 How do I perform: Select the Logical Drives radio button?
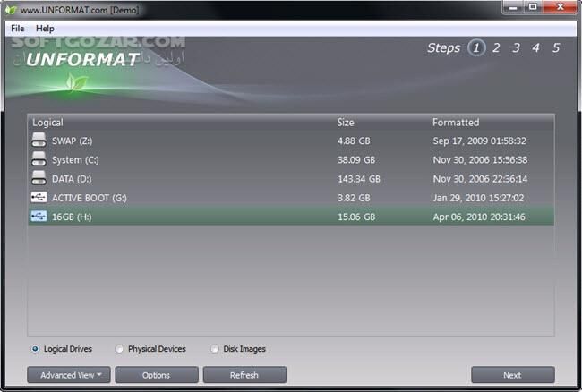tap(35, 349)
